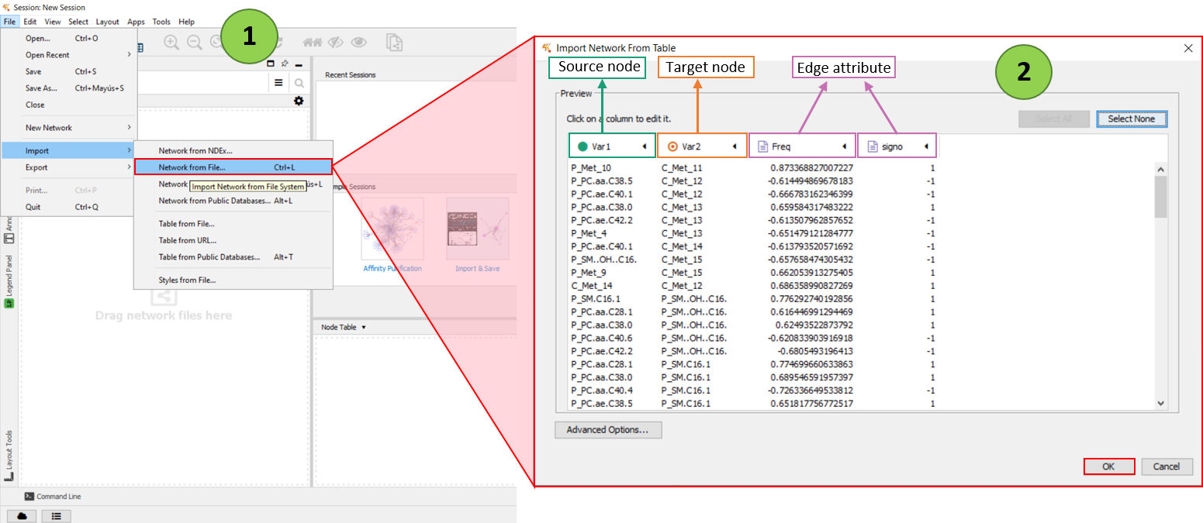Screen dimensions: 1203x523
Task: Click the zoom out magnifier icon
Action: pos(194,43)
